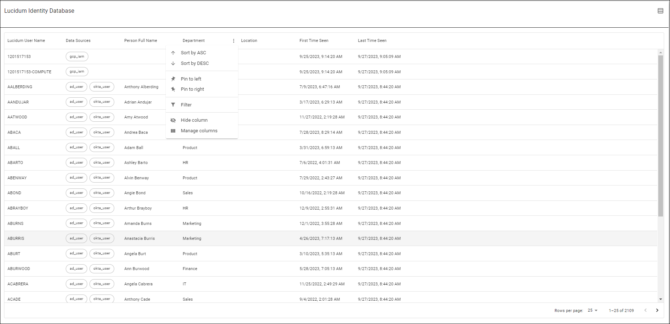The width and height of the screenshot is (670, 324).
Task: Click the Pin to left pin icon
Action: point(173,79)
